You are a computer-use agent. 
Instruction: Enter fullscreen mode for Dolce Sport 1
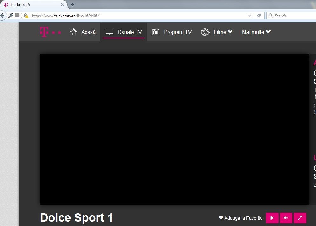300,218
